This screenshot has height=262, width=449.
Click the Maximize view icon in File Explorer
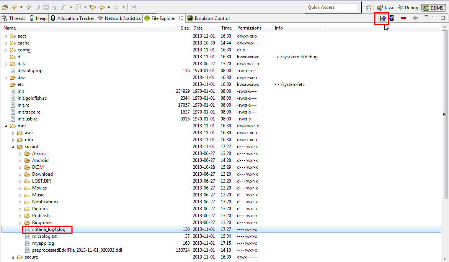coord(443,18)
